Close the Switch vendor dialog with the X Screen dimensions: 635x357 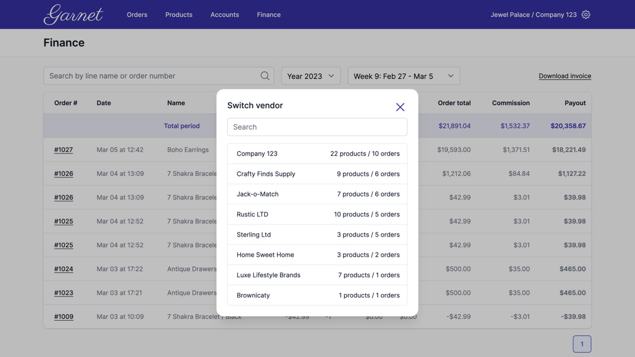[x=400, y=107]
